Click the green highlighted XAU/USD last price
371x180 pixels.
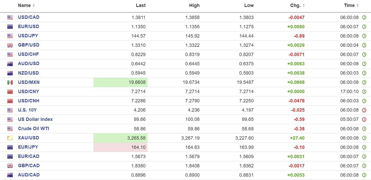click(x=120, y=138)
